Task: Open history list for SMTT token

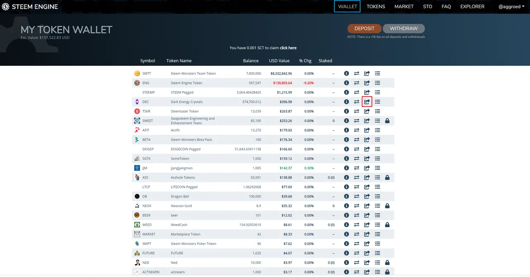Action: click(x=377, y=73)
